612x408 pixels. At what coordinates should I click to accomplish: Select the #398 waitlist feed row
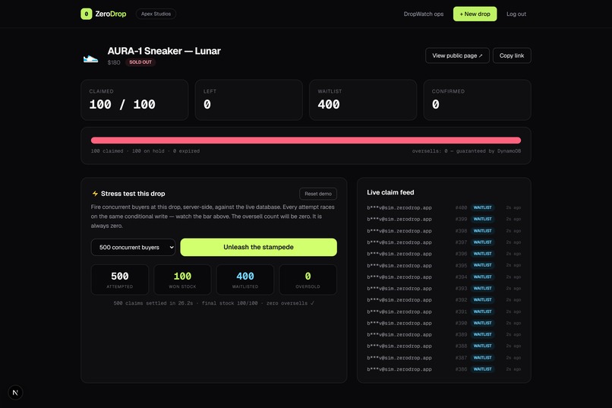pyautogui.click(x=443, y=231)
